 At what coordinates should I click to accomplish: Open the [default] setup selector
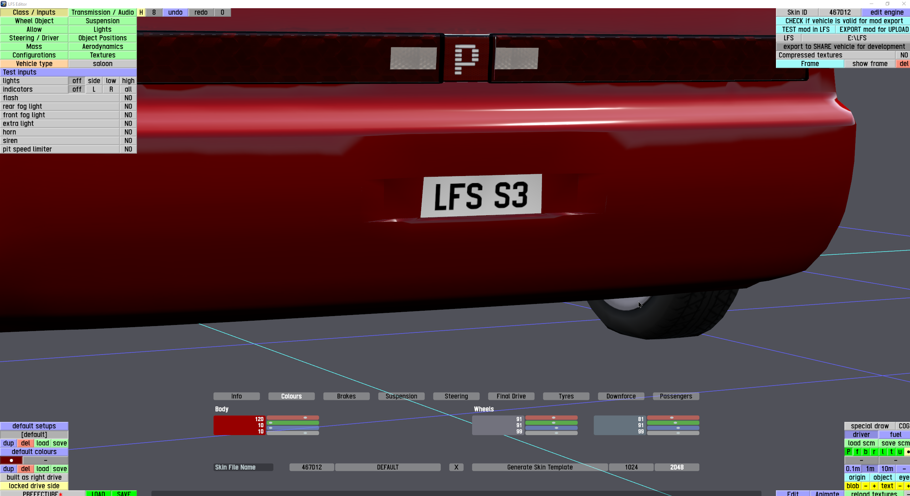(34, 435)
